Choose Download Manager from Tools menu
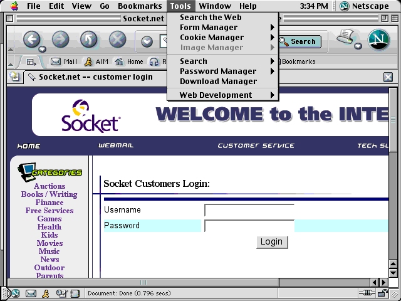 222,81
